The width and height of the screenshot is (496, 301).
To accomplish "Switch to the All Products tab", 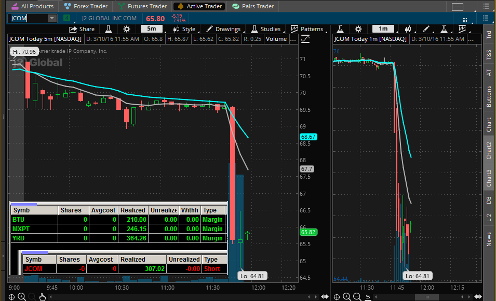I will (33, 6).
